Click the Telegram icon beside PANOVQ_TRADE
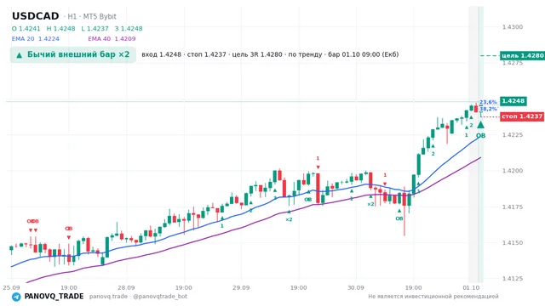This screenshot has height=306, width=545. coord(16,297)
